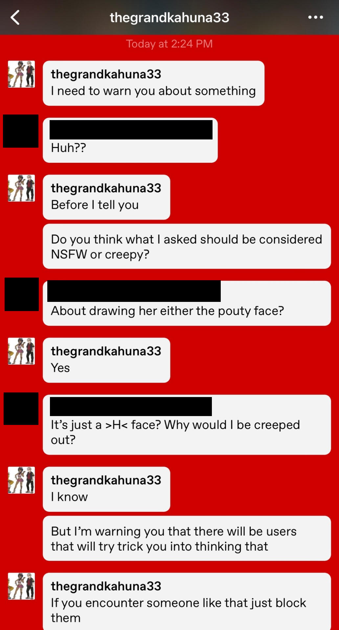
Task: Tap avatar beside 'If you encounter someone' message
Action: [21, 586]
